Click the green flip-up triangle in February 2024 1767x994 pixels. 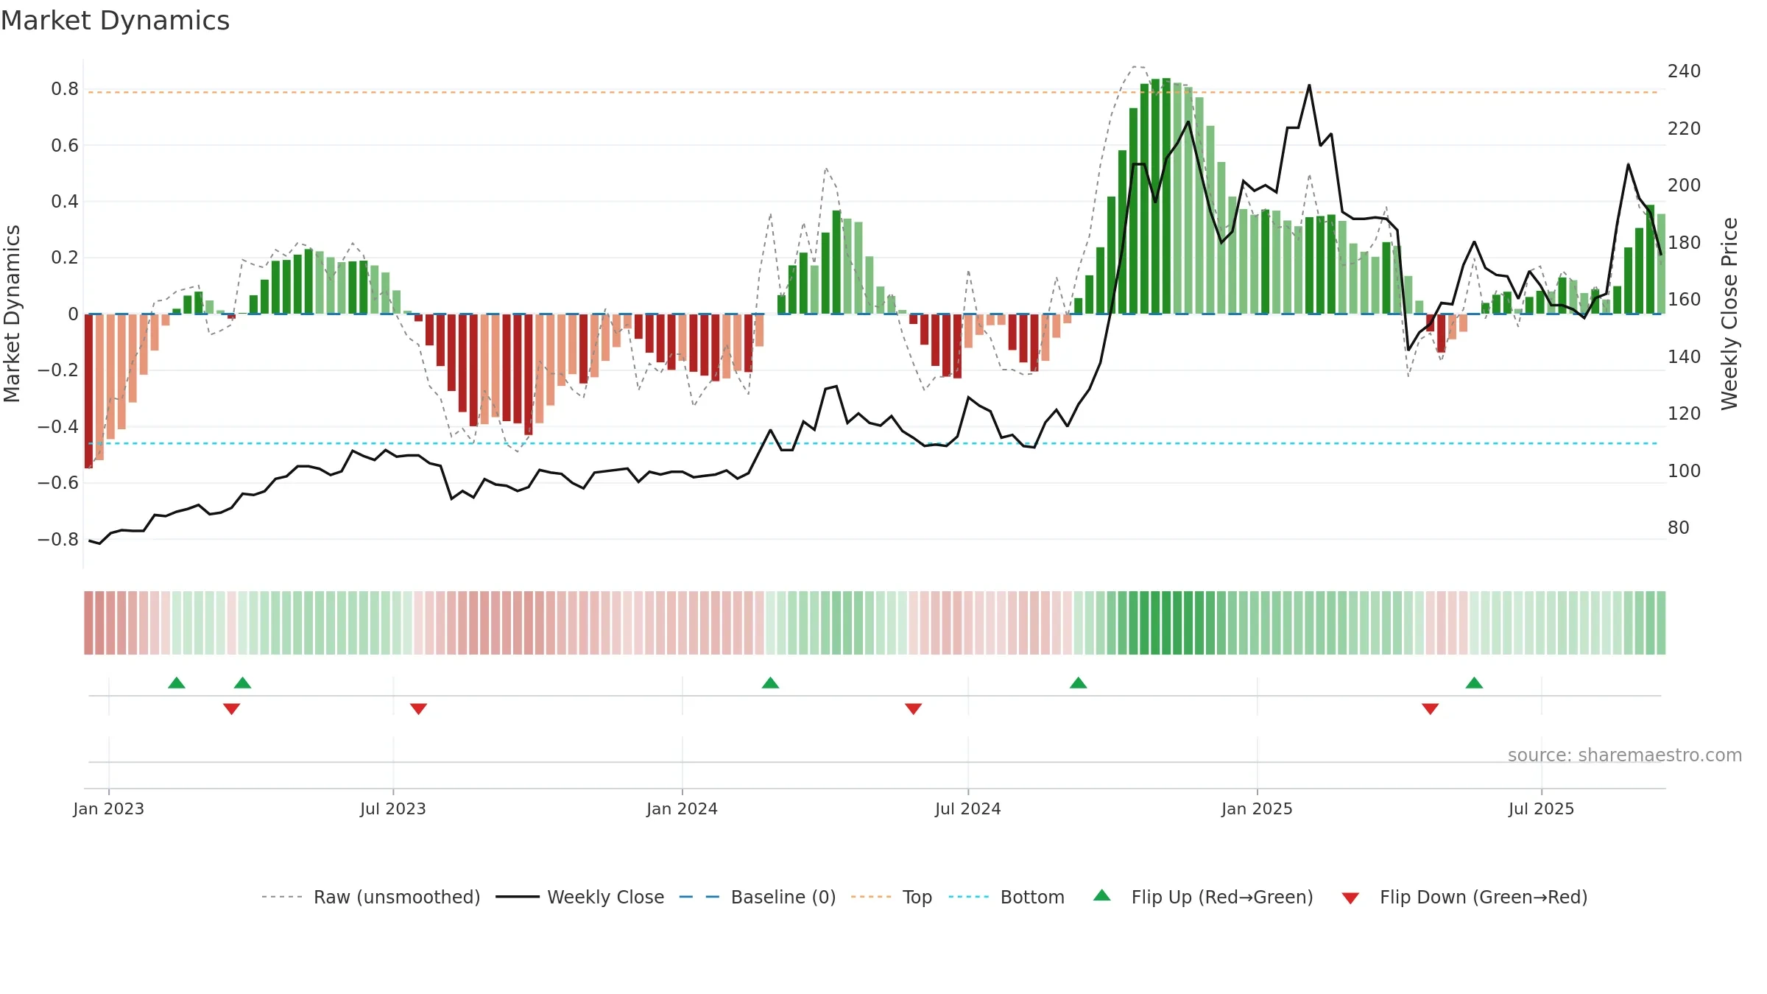(770, 683)
